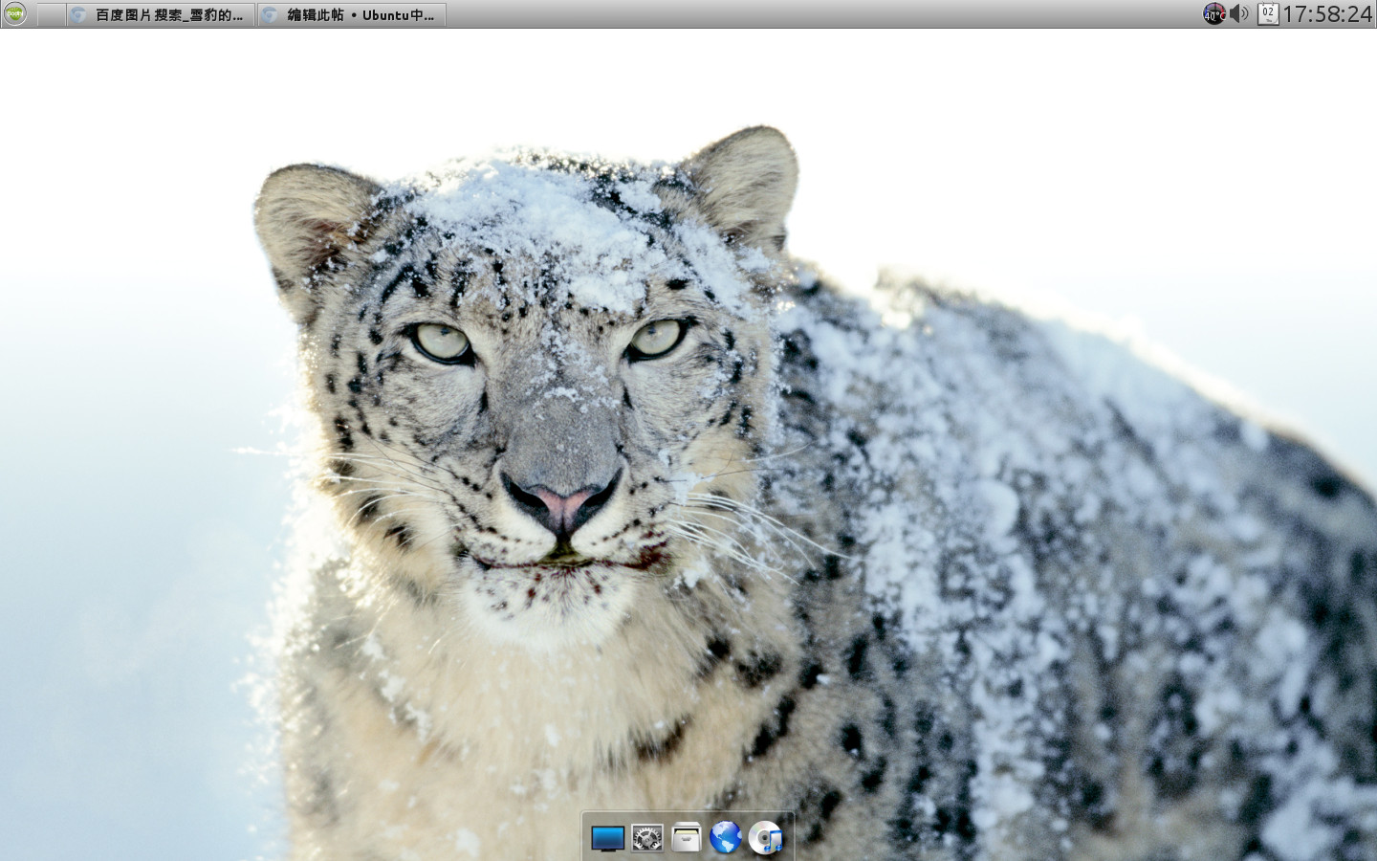Image resolution: width=1377 pixels, height=861 pixels.
Task: Switch to the 百度图片搜索 browser window
Action: [x=161, y=14]
